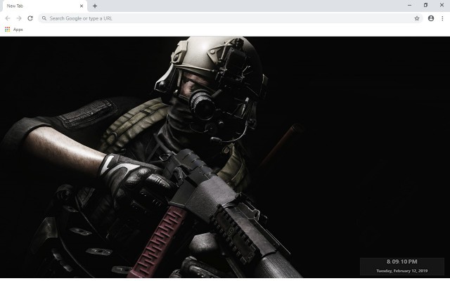The image size is (450, 281).
Task: Minimize the Chrome window
Action: [409, 5]
